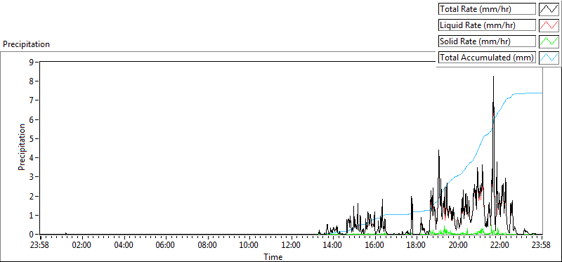
Task: Click the Time x-axis title
Action: (273, 256)
